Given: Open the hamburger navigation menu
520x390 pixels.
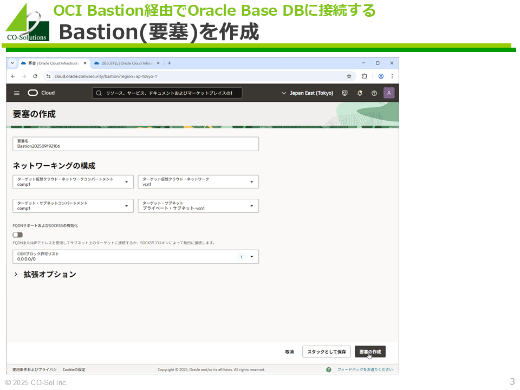Looking at the screenshot, I should tap(17, 93).
